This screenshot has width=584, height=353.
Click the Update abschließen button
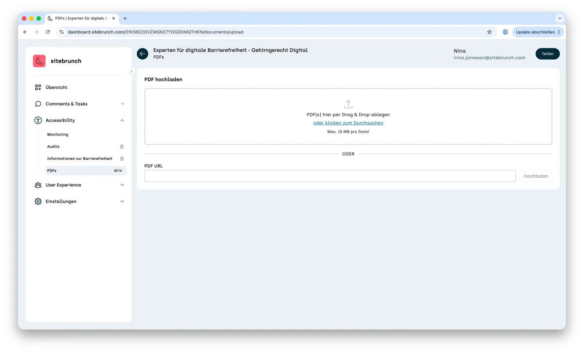click(x=538, y=32)
